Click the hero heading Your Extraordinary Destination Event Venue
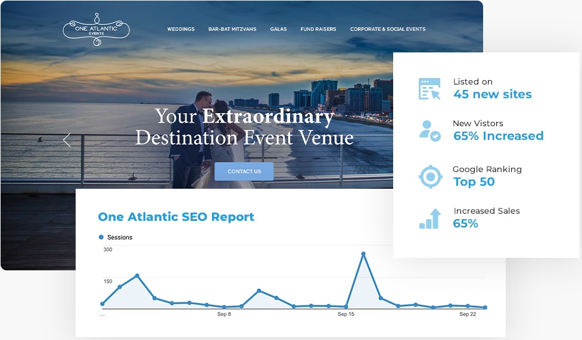 pyautogui.click(x=244, y=127)
